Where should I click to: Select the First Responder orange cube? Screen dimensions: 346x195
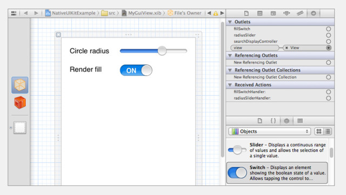pos(20,102)
